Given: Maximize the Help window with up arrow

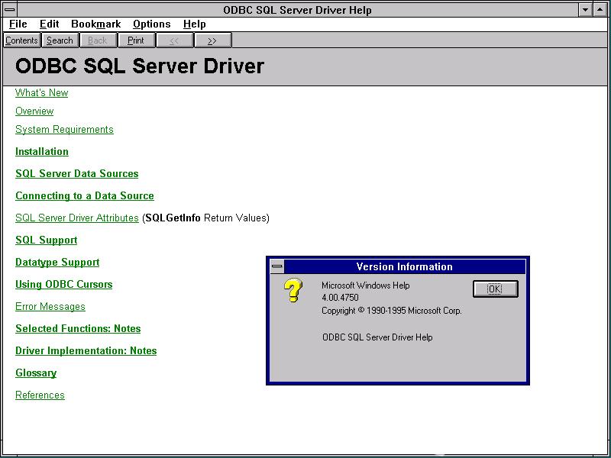Looking at the screenshot, I should click(x=600, y=10).
